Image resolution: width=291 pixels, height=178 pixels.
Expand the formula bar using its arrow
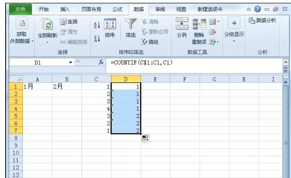click(285, 62)
